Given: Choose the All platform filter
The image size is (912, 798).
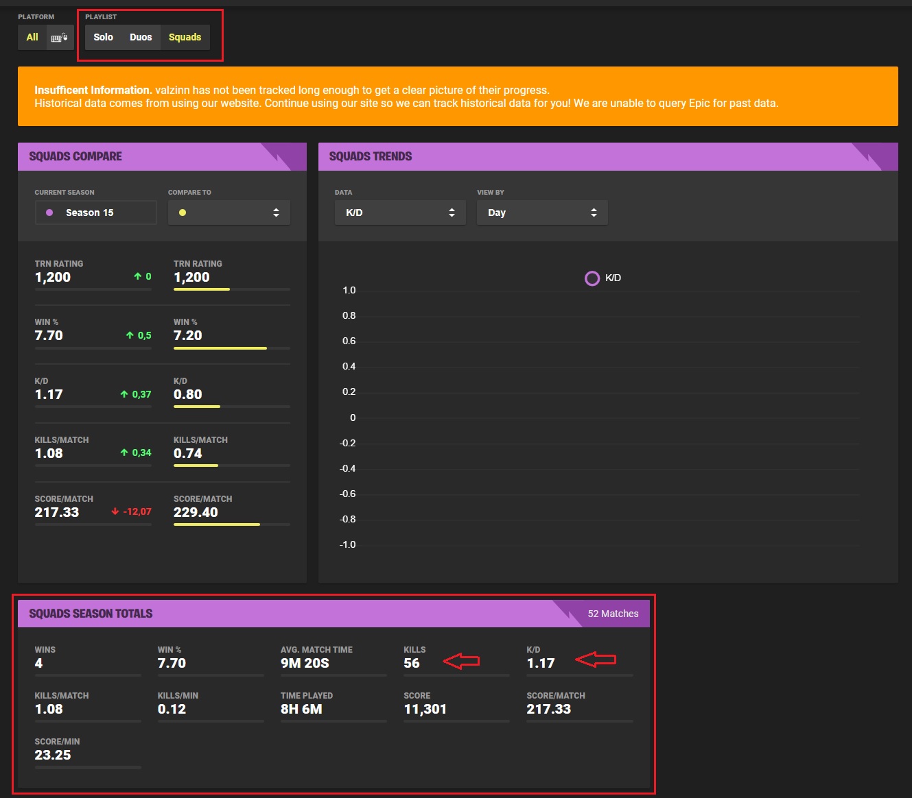Looking at the screenshot, I should coord(32,37).
